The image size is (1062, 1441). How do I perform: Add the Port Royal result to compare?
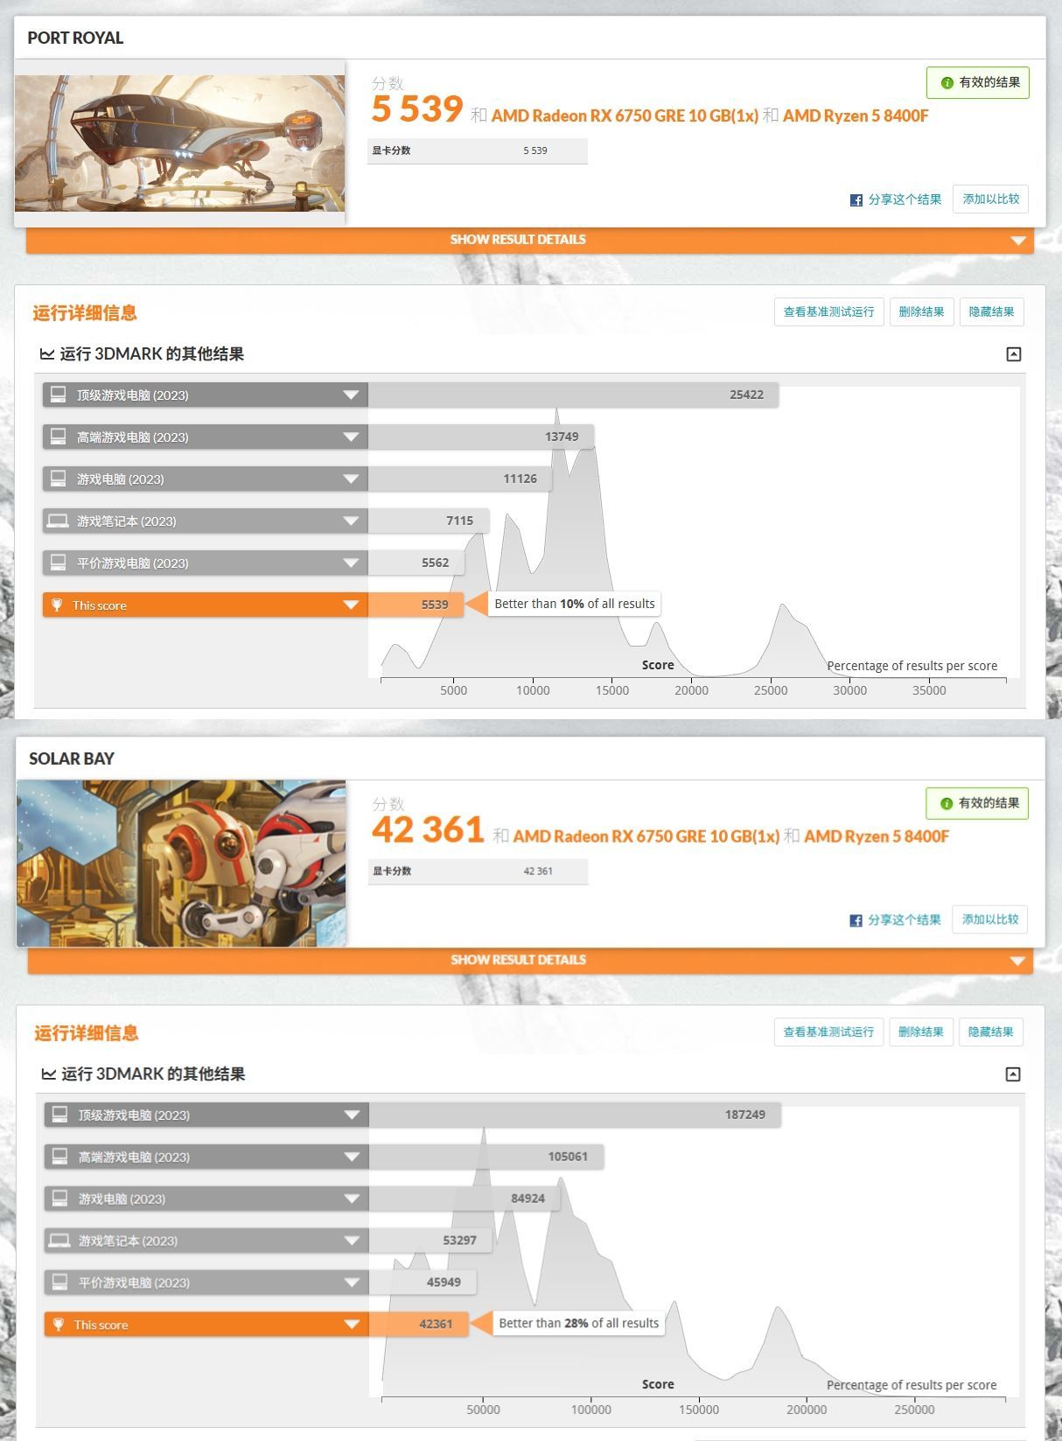[991, 199]
